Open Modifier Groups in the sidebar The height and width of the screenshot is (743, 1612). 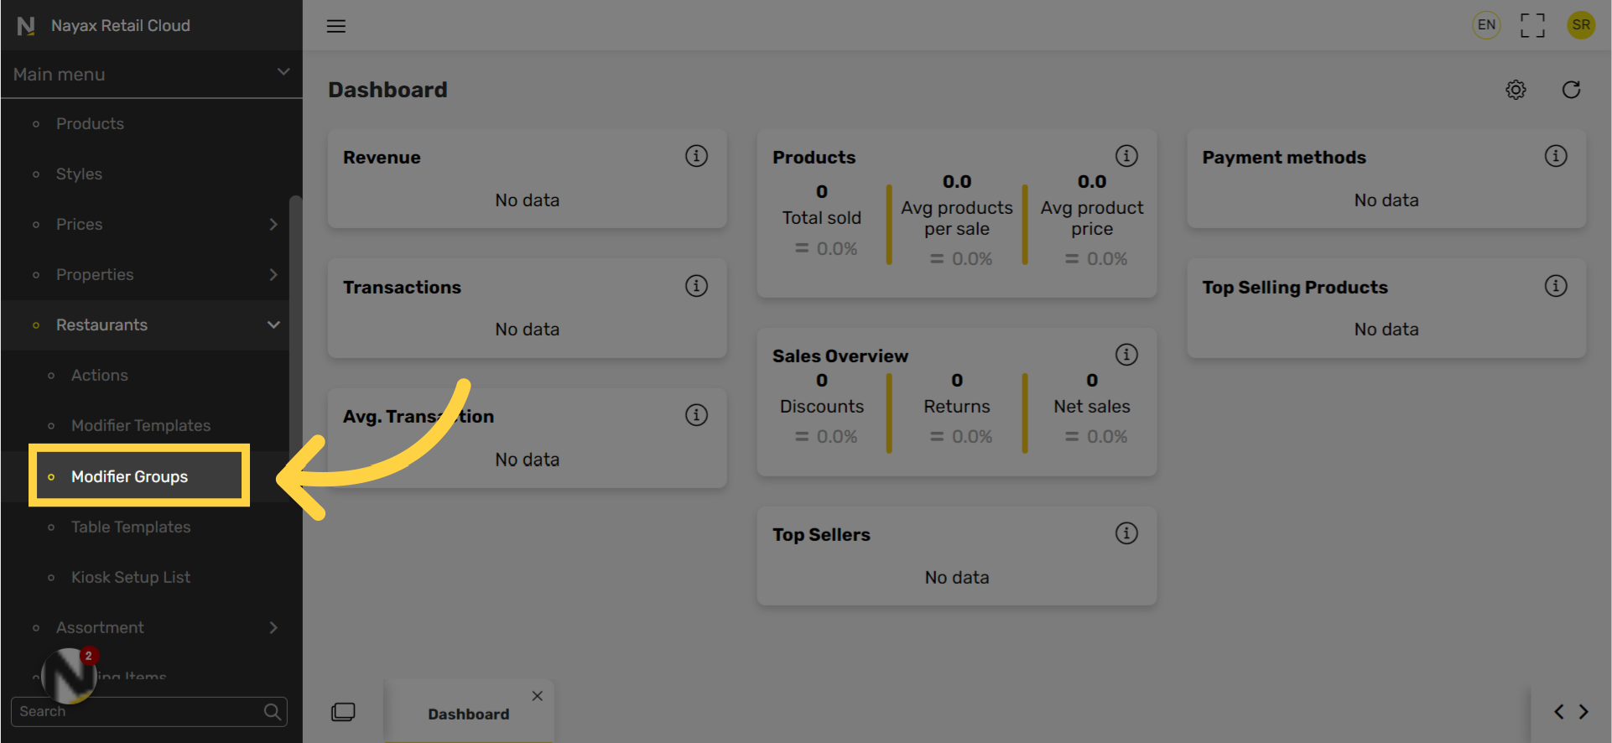[129, 476]
